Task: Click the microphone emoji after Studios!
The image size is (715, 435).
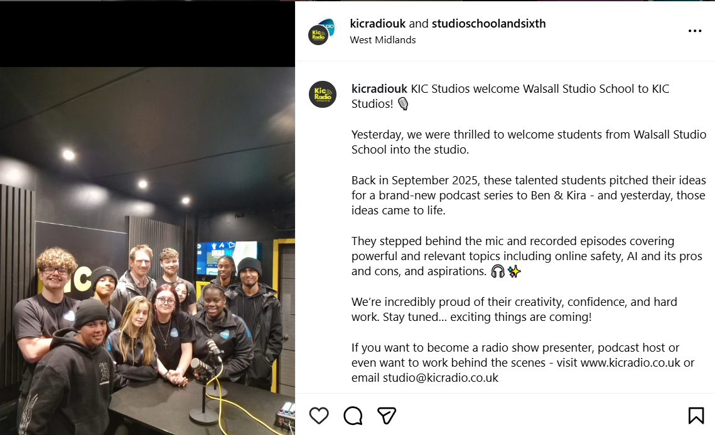Action: click(403, 104)
